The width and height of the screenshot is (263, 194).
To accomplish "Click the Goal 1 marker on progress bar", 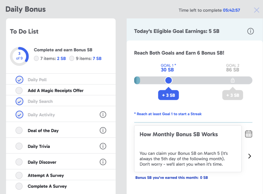I will tap(168, 81).
